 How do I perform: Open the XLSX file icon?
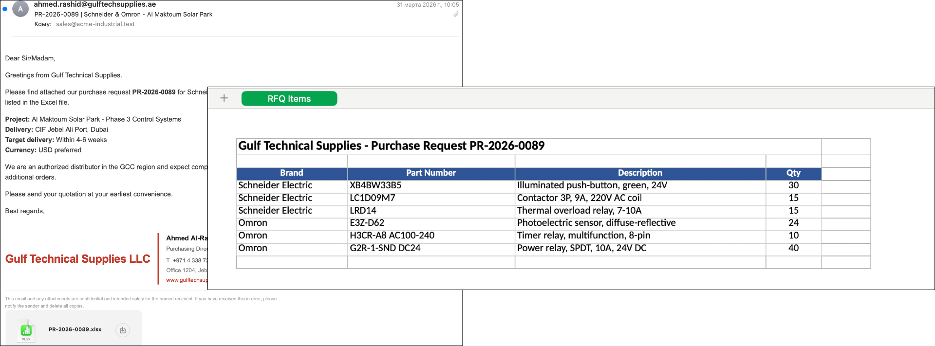pyautogui.click(x=26, y=330)
